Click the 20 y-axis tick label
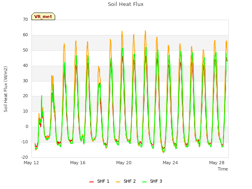The width and height of the screenshot is (252, 189). tap(25, 96)
